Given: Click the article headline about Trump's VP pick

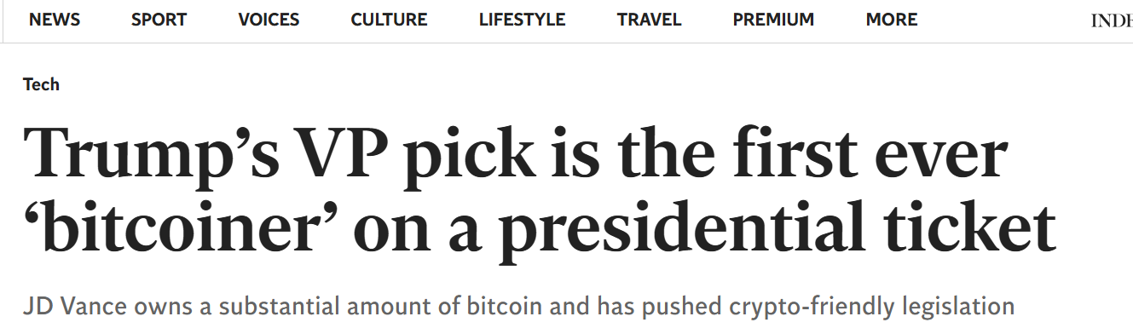Looking at the screenshot, I should point(539,193).
